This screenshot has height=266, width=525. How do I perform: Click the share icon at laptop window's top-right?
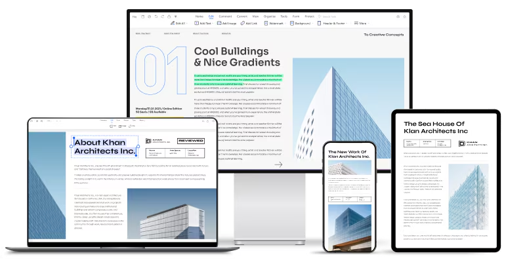tap(207, 121)
